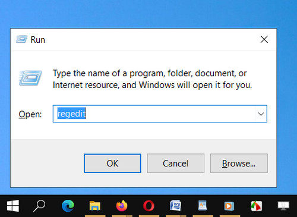
Task: Click OK to run regedit
Action: pos(112,163)
